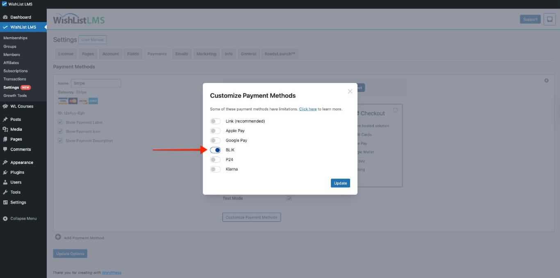Click the feedback chat icon near Support
Viewport: 560px width, 278px height.
click(x=549, y=19)
